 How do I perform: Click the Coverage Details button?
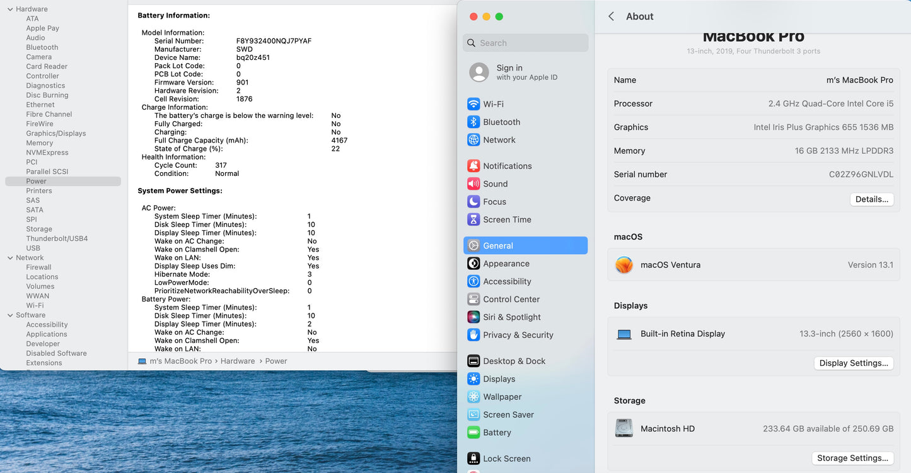tap(871, 199)
